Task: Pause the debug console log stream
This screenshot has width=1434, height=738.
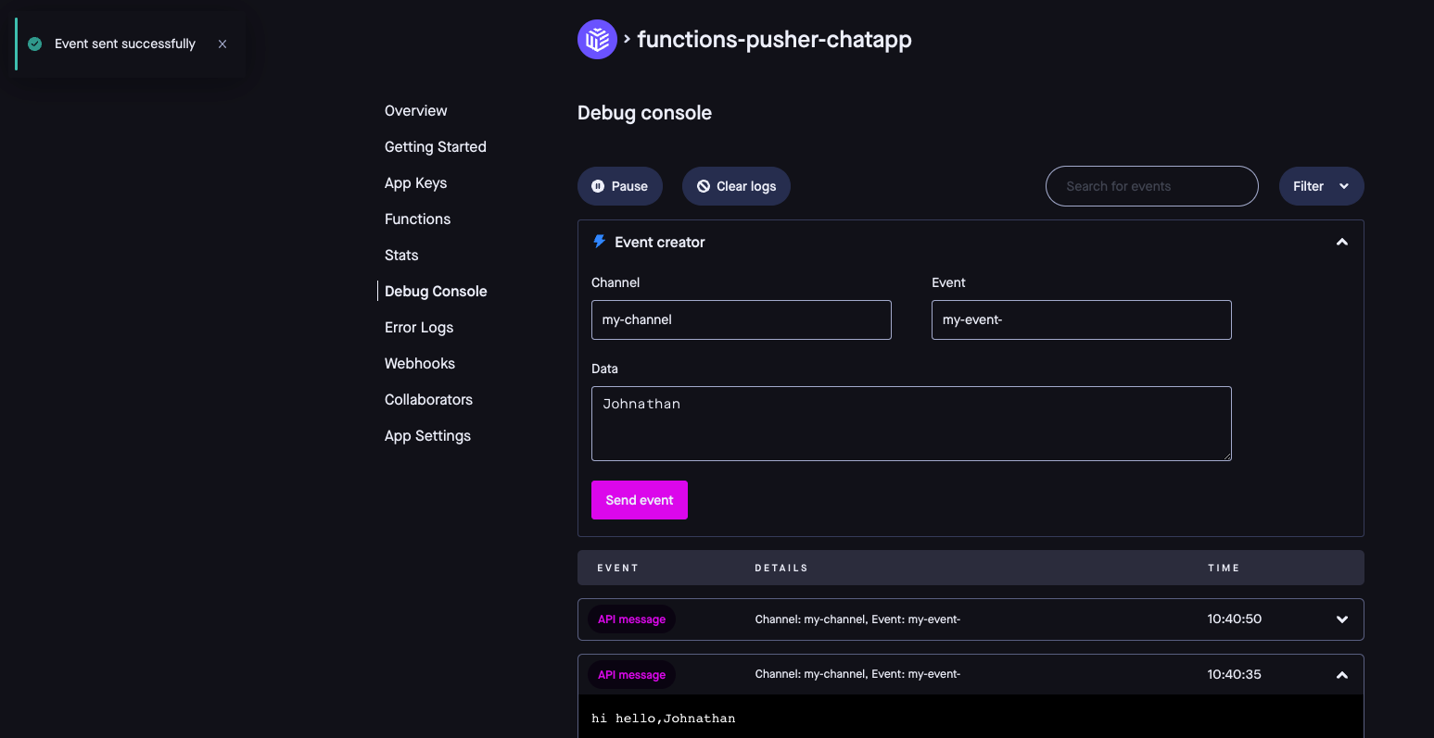Action: click(x=619, y=186)
